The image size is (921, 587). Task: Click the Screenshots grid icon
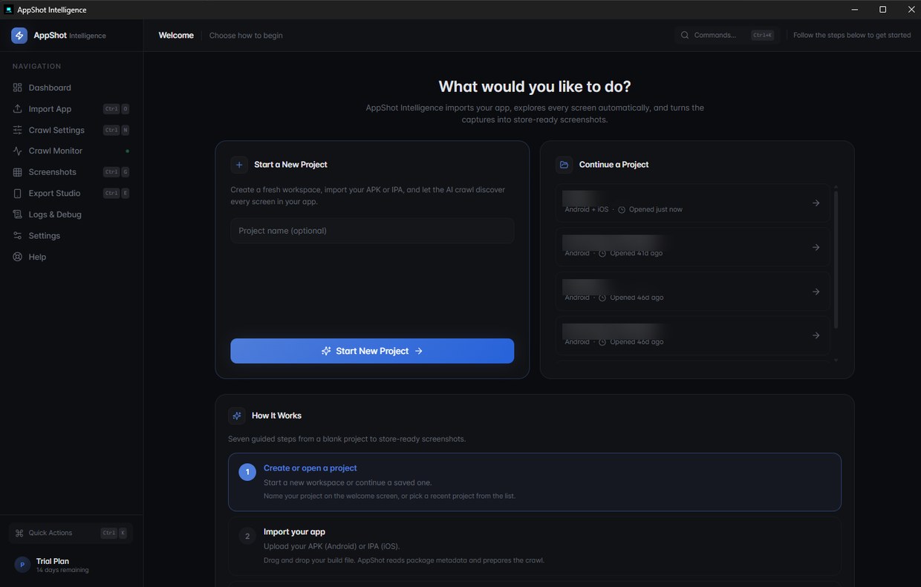18,172
